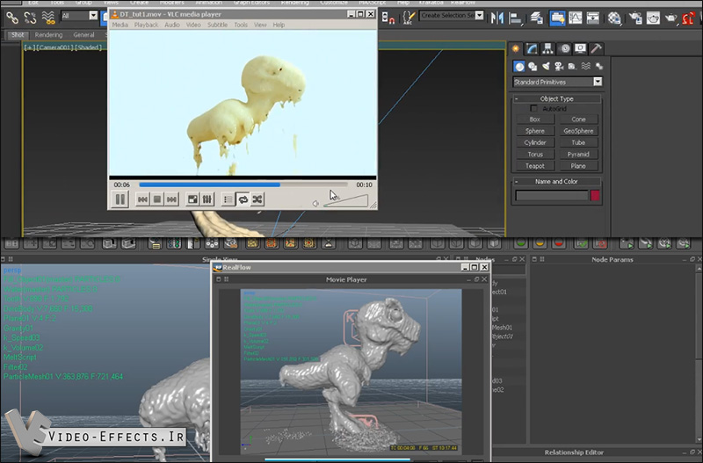Screen dimensions: 703x463
Task: Create a Plane primitive
Action: (578, 166)
